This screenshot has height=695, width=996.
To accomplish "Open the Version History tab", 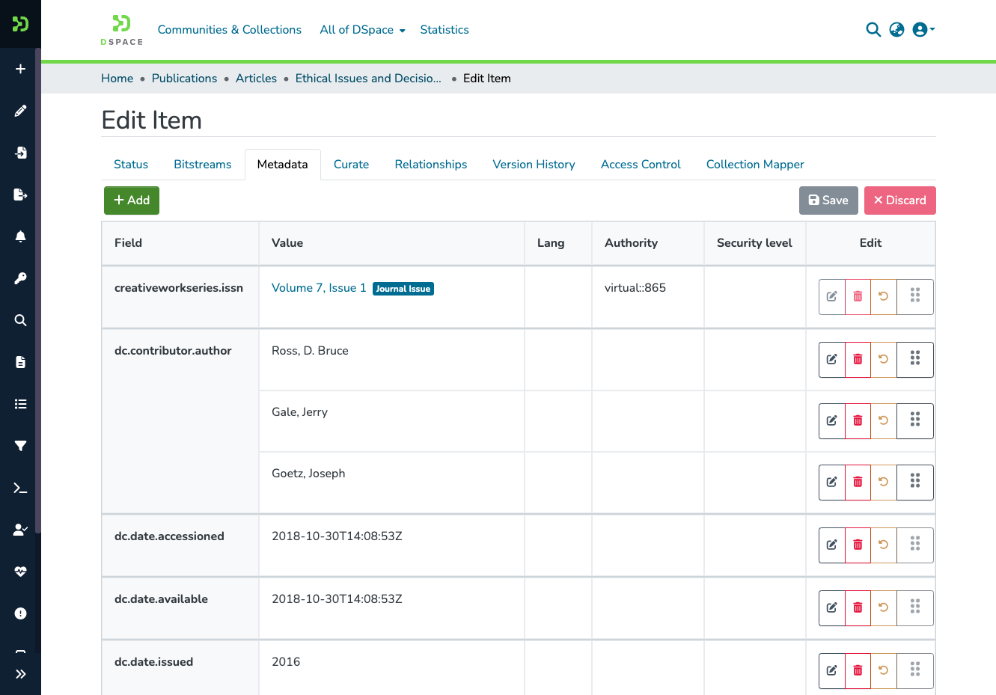I will [x=534, y=165].
